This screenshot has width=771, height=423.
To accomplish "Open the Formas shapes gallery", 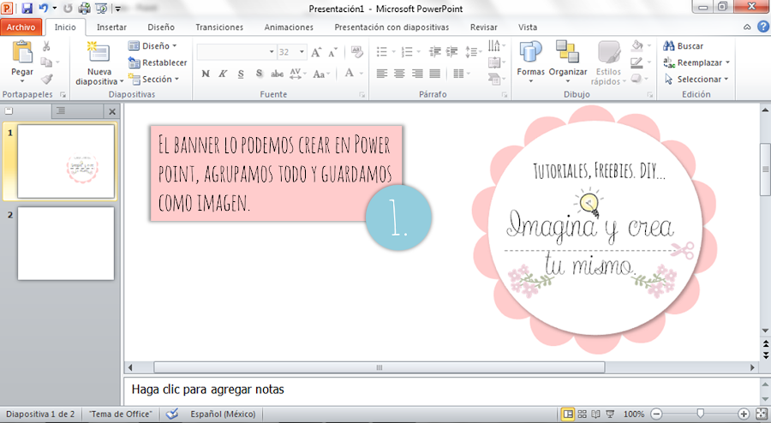I will (x=530, y=62).
